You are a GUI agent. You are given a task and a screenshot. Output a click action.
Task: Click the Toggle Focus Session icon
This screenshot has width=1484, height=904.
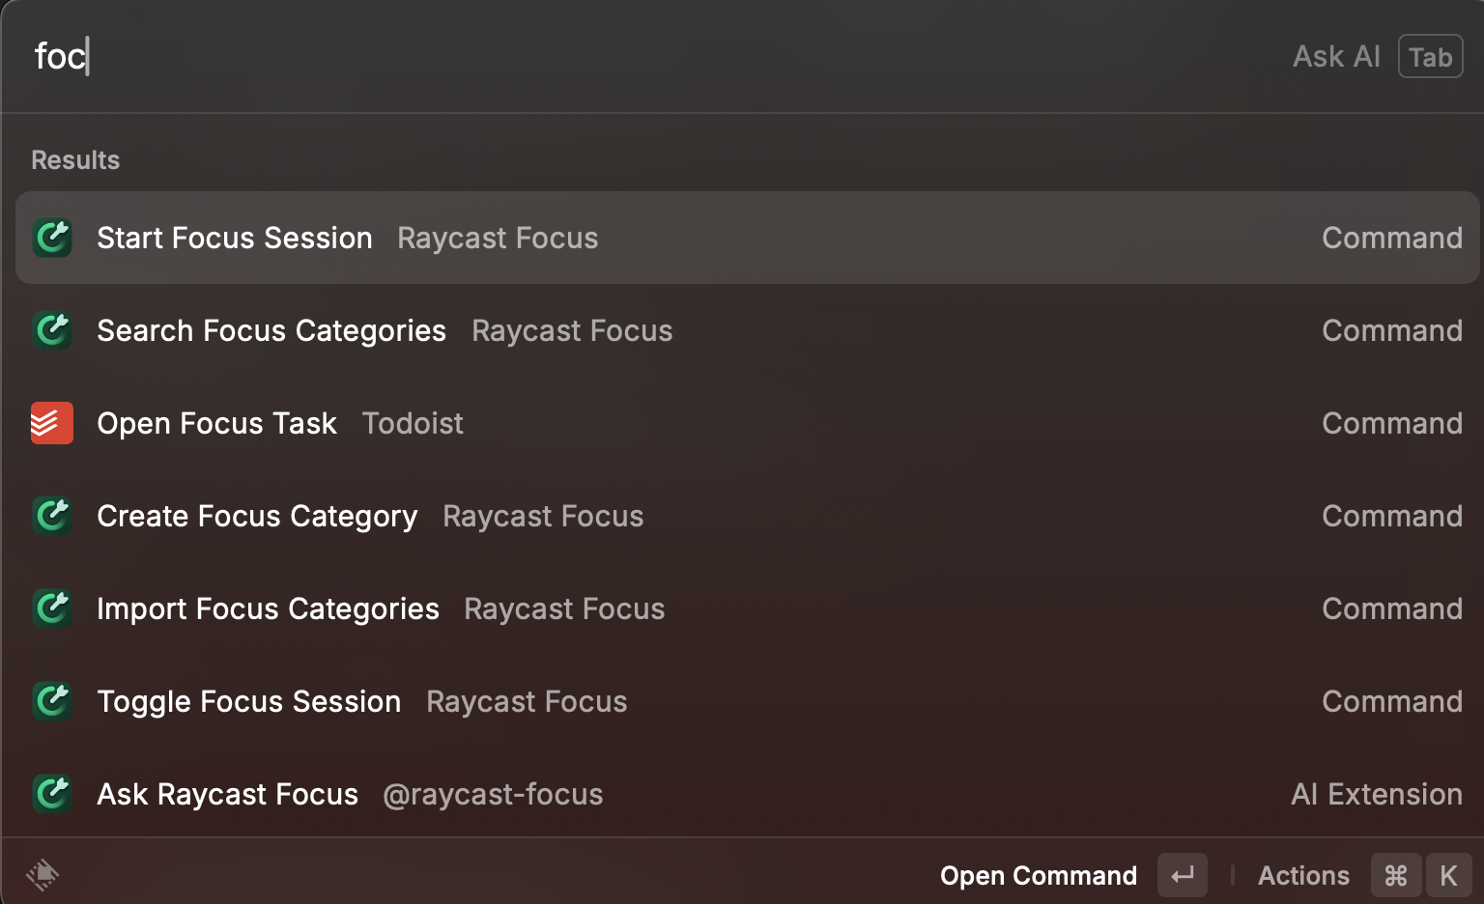52,701
